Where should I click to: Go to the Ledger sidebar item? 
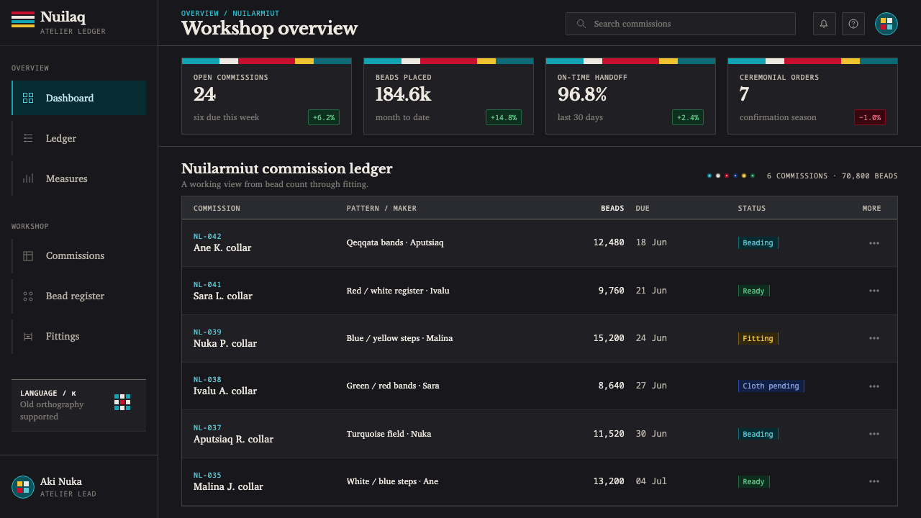click(79, 138)
